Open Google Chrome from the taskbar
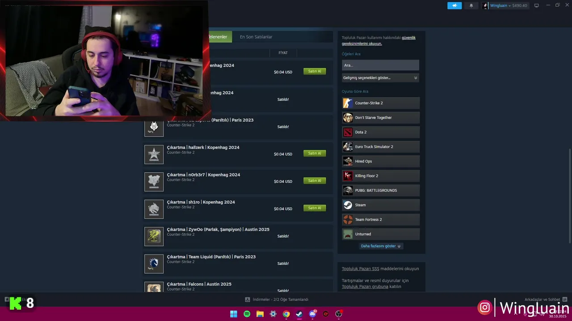This screenshot has width=572, height=321. pyautogui.click(x=286, y=314)
